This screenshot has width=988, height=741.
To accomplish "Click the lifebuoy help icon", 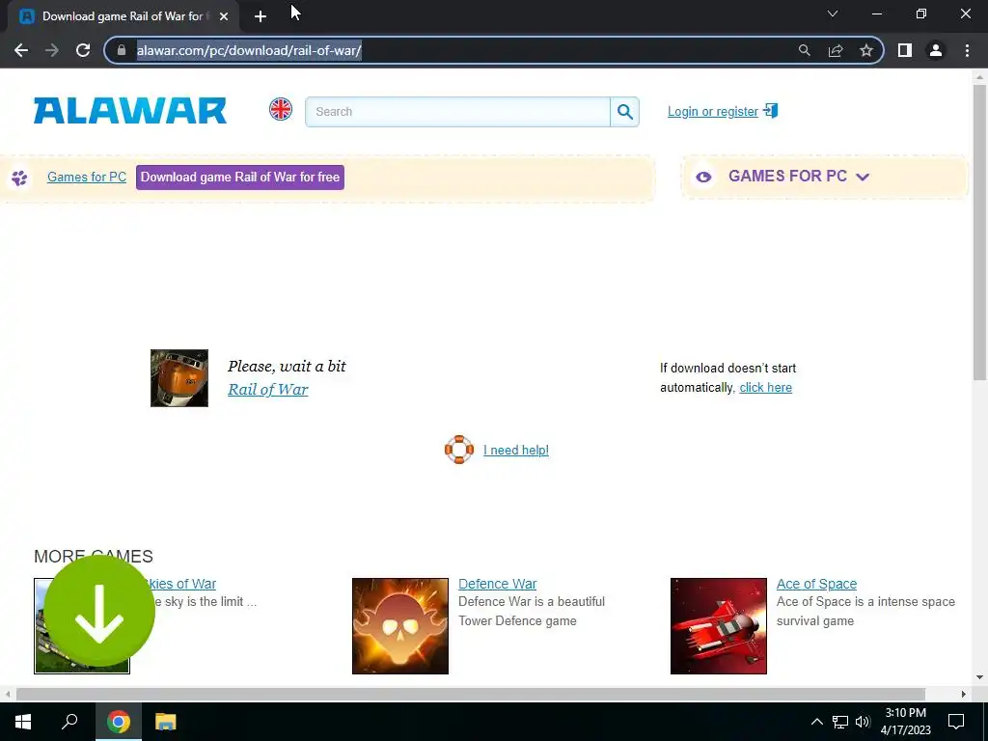I will [x=458, y=450].
